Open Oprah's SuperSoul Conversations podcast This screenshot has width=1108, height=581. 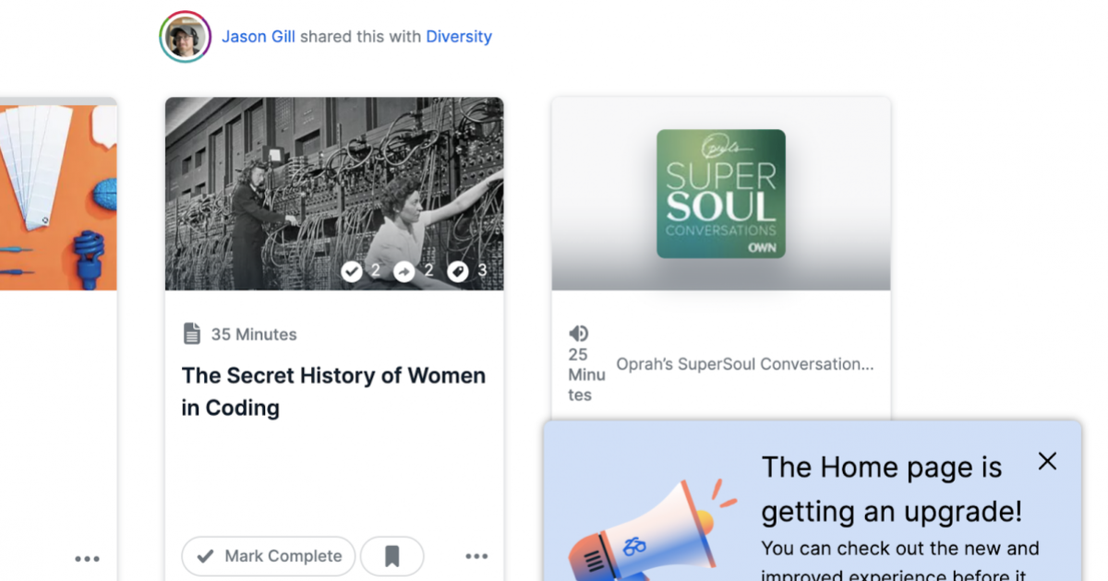click(x=744, y=363)
